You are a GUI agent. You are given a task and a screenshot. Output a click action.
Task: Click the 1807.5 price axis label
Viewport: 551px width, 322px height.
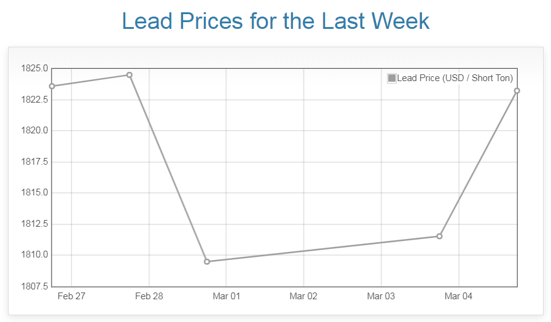click(x=34, y=286)
